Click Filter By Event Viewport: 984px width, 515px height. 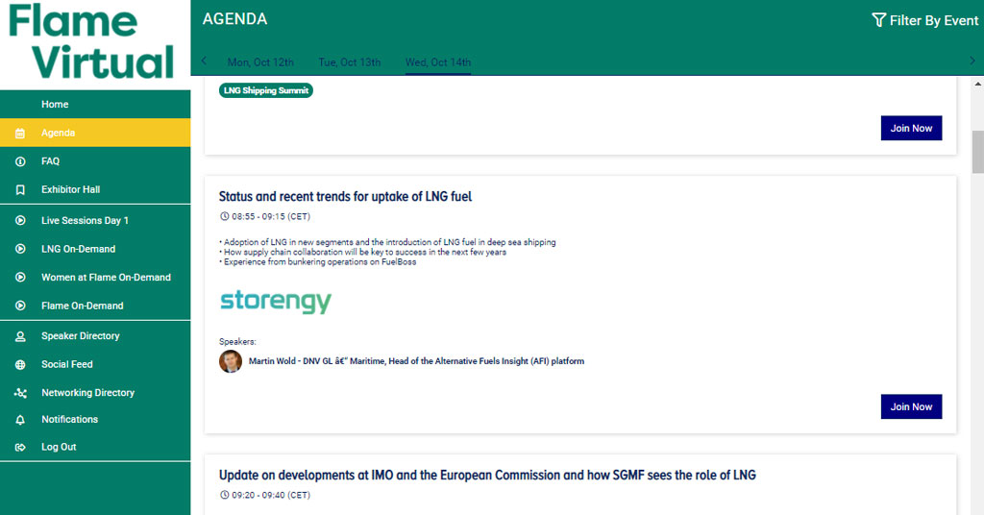pos(925,20)
